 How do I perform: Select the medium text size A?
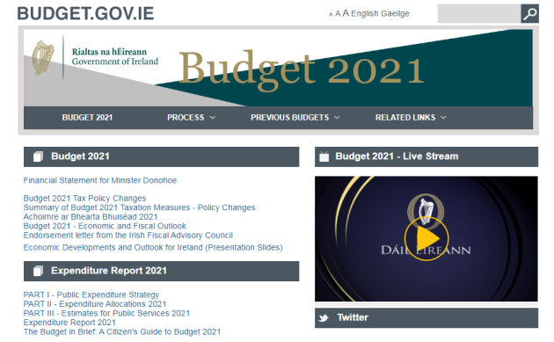pos(338,14)
